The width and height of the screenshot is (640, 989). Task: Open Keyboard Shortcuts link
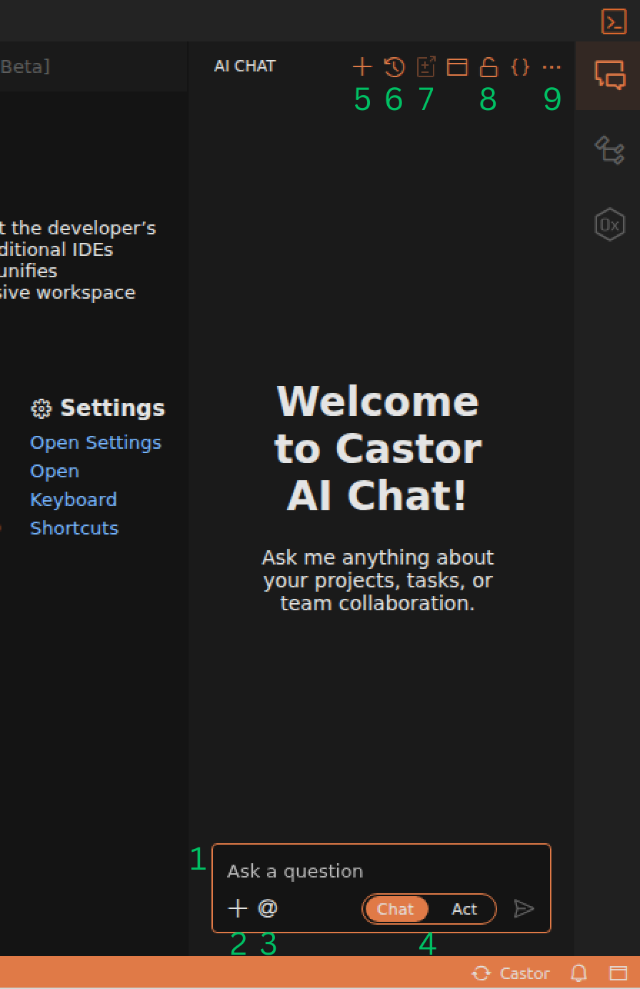pyautogui.click(x=74, y=499)
